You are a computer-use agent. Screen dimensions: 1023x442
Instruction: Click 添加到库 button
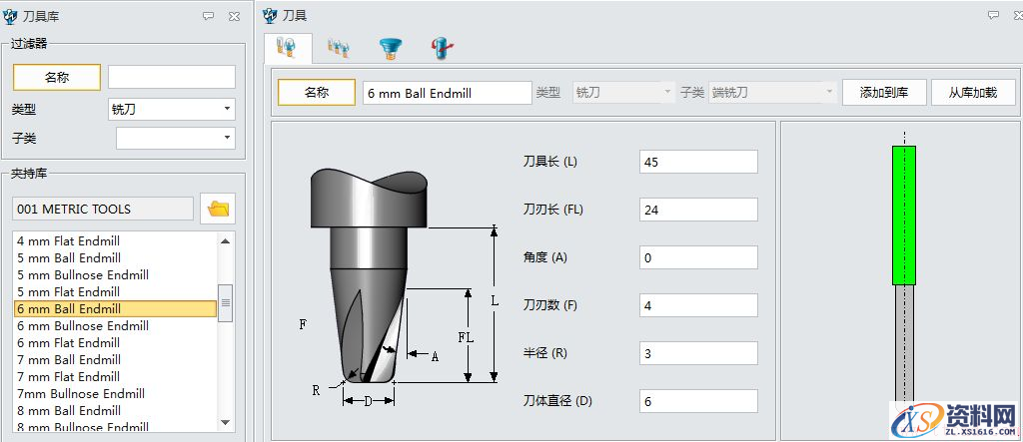coord(884,92)
